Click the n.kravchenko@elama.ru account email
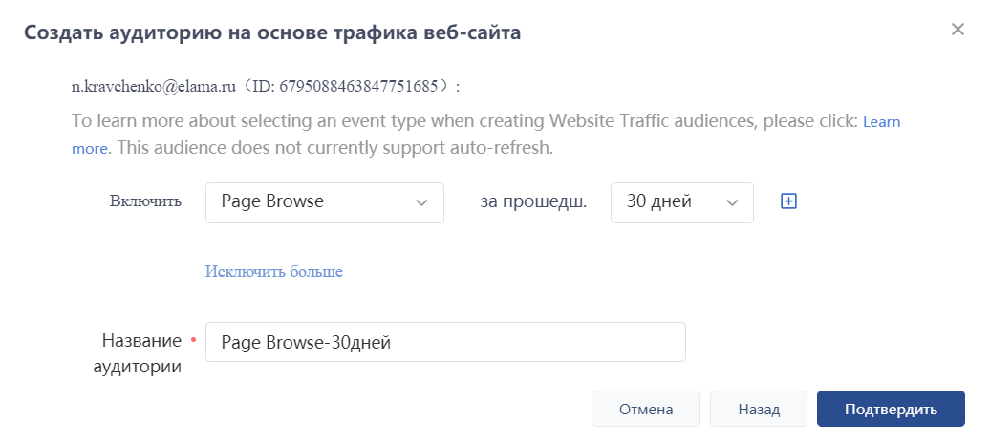 (x=154, y=86)
